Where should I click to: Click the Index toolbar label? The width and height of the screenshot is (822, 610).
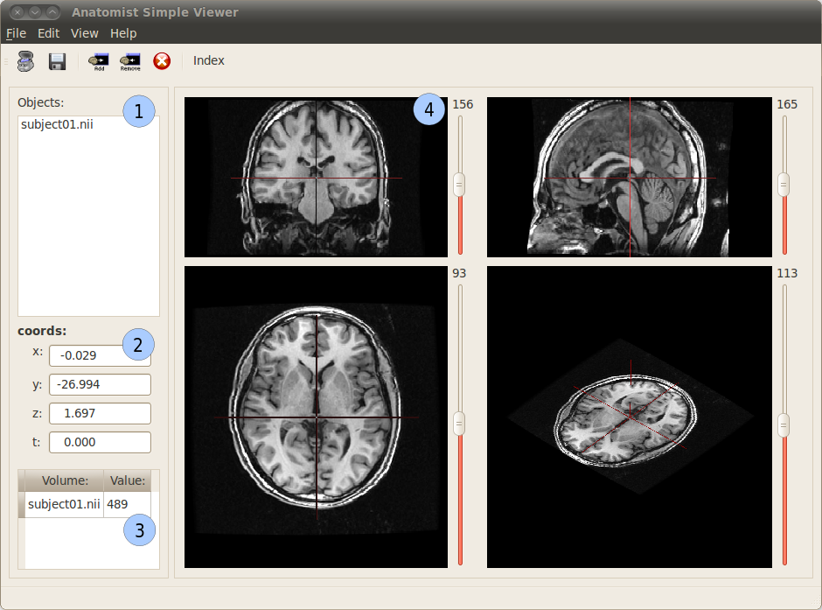click(x=209, y=60)
